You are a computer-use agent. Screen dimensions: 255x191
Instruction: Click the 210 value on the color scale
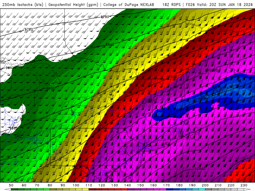tap(218, 185)
